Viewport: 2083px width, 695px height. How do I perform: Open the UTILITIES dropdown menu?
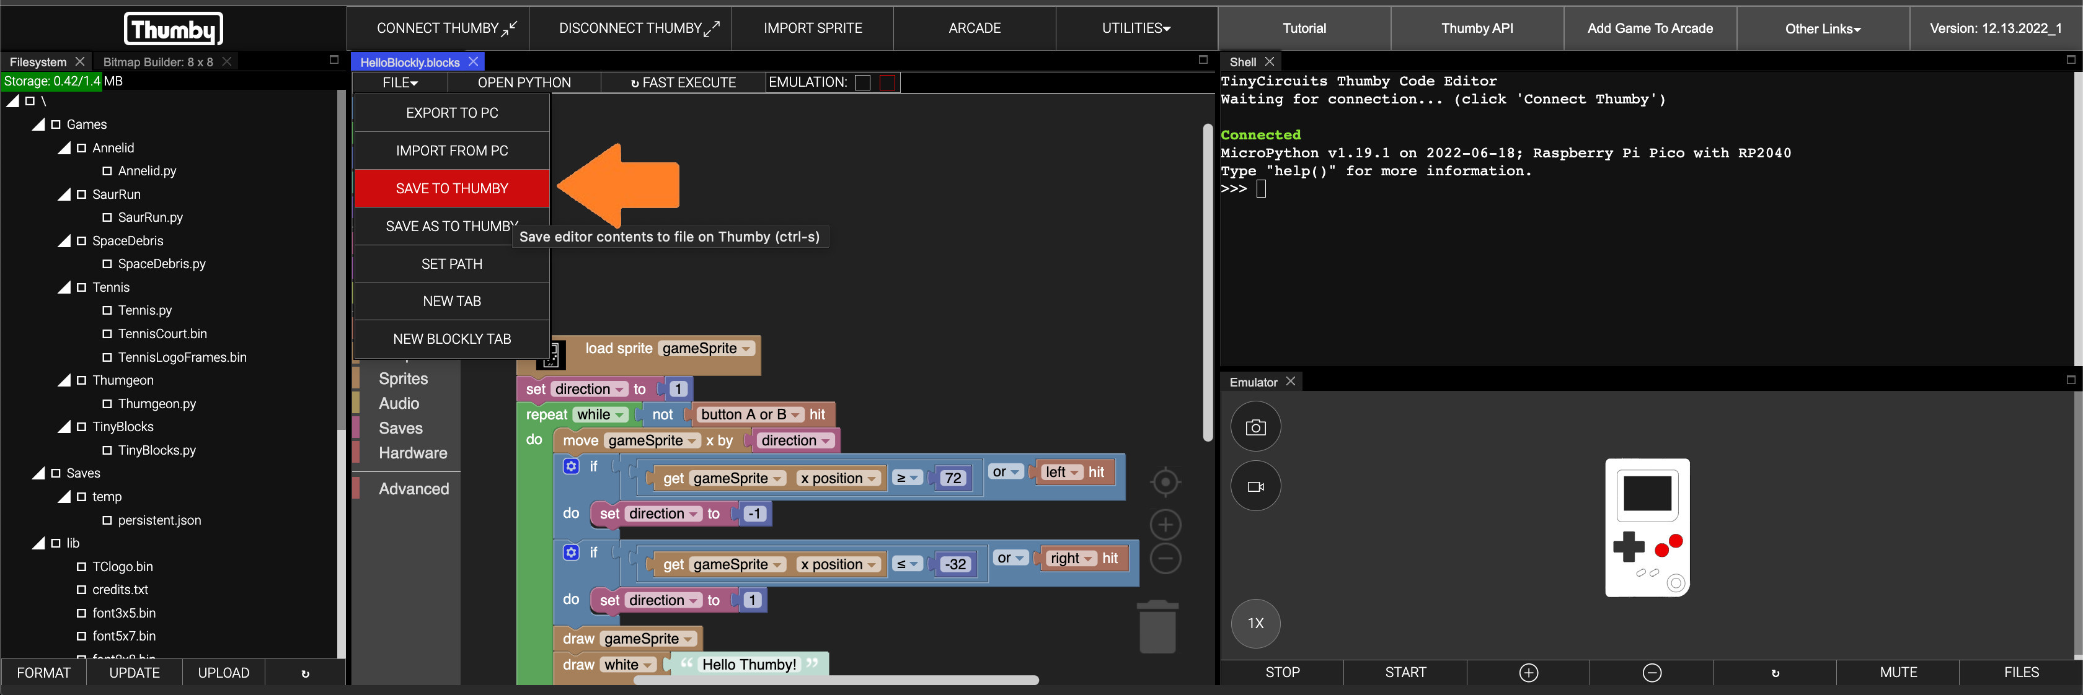(1135, 28)
